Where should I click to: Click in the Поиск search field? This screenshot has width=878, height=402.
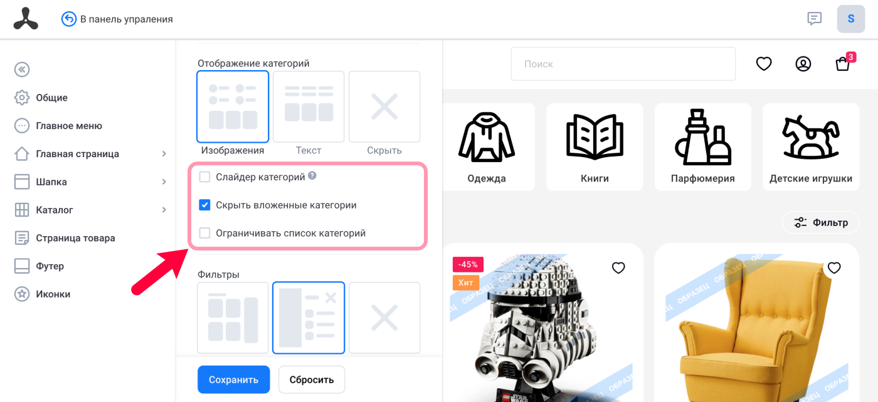pos(623,64)
